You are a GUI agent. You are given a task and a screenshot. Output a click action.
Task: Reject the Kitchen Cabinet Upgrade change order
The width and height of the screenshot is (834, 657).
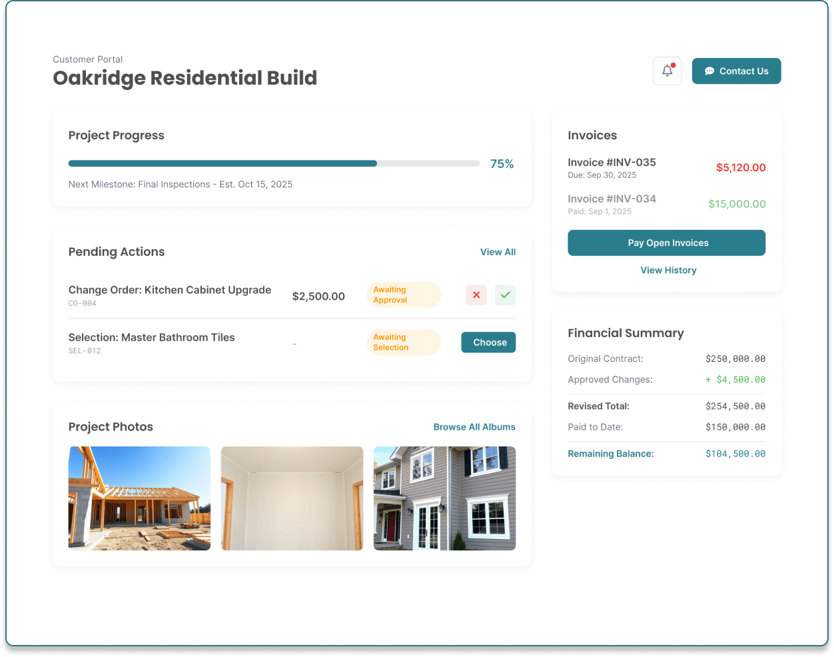pyautogui.click(x=476, y=295)
